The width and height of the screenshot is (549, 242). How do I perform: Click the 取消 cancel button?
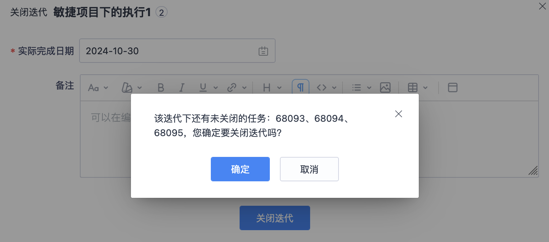click(309, 169)
